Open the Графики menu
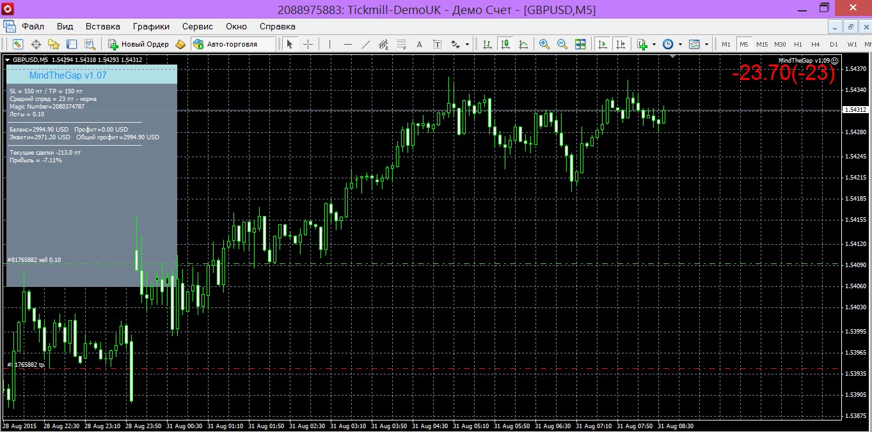Screen dimensions: 872x432 tap(151, 26)
